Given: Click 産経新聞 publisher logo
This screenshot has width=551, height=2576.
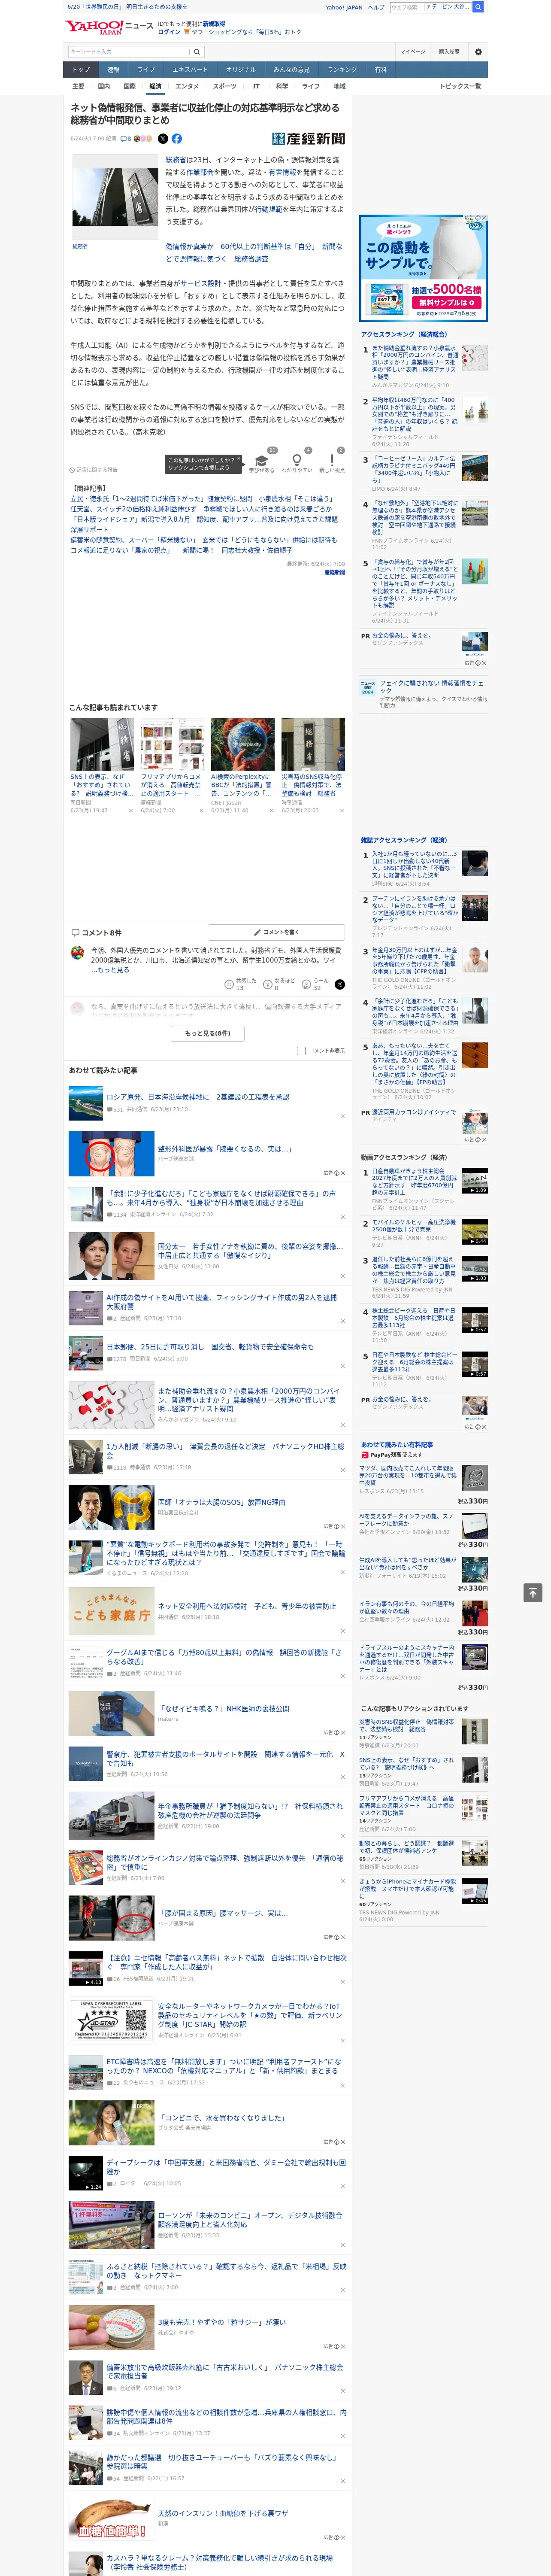Looking at the screenshot, I should 308,139.
